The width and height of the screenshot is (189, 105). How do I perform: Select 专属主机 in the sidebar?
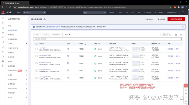pos(11,35)
